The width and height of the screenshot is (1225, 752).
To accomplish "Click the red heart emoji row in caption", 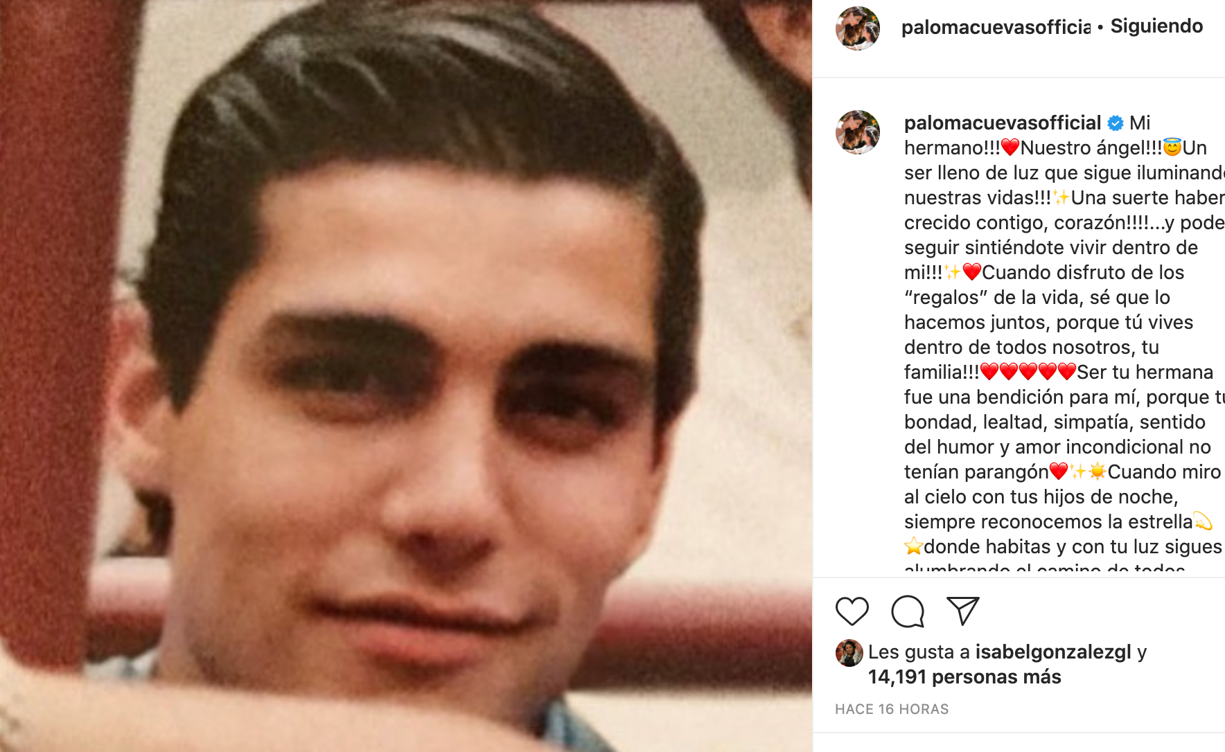I will (1028, 372).
